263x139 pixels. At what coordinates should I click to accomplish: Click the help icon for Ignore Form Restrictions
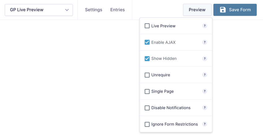[x=204, y=124]
